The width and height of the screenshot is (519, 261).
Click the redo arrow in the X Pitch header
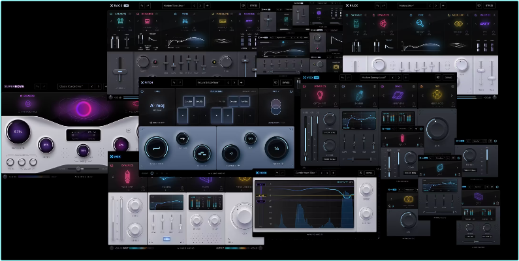click(x=180, y=82)
